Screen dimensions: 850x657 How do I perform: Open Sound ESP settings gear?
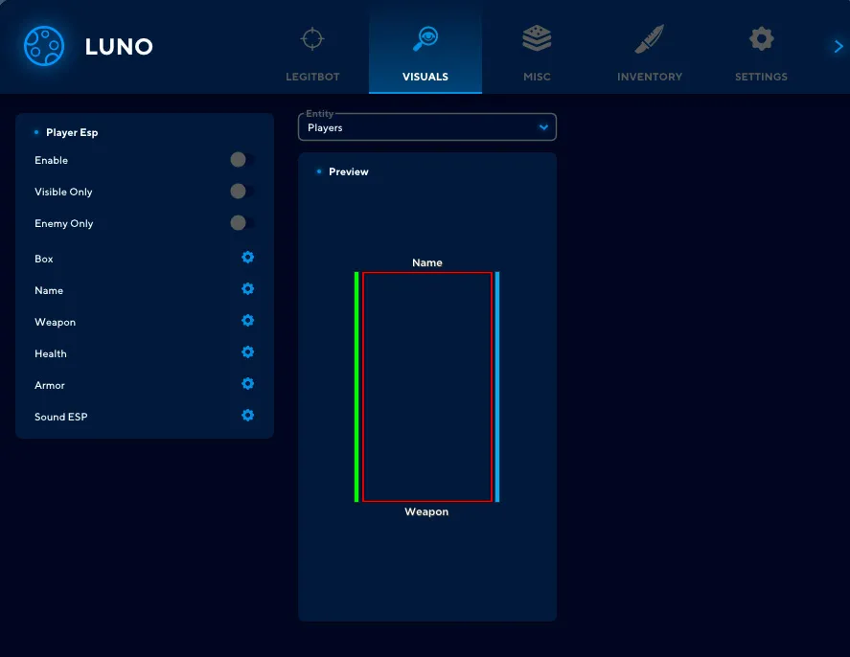pyautogui.click(x=248, y=416)
